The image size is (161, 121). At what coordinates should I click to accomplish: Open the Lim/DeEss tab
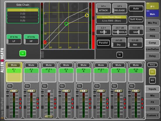tap(152, 49)
